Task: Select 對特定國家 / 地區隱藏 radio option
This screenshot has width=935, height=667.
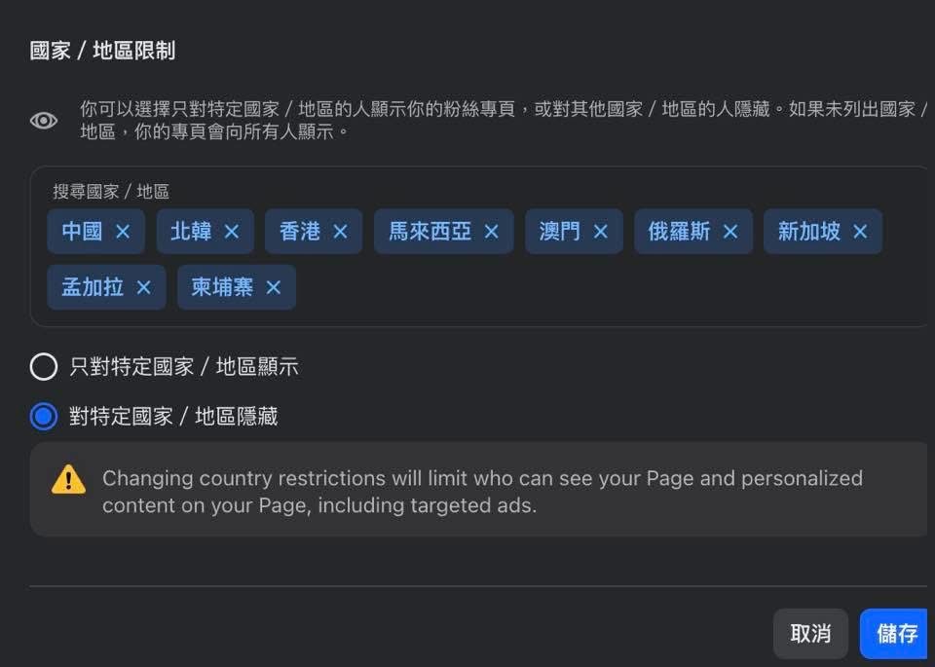Action: (44, 417)
